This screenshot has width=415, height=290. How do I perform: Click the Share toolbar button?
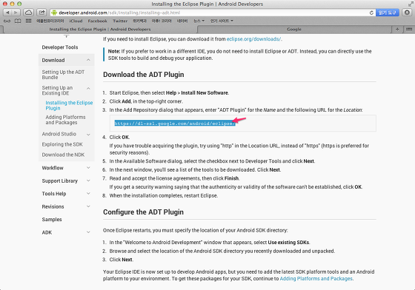pos(41,13)
